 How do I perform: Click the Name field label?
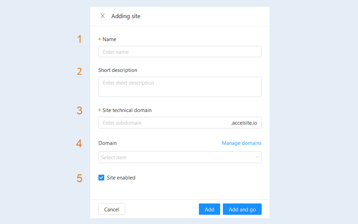pyautogui.click(x=109, y=39)
